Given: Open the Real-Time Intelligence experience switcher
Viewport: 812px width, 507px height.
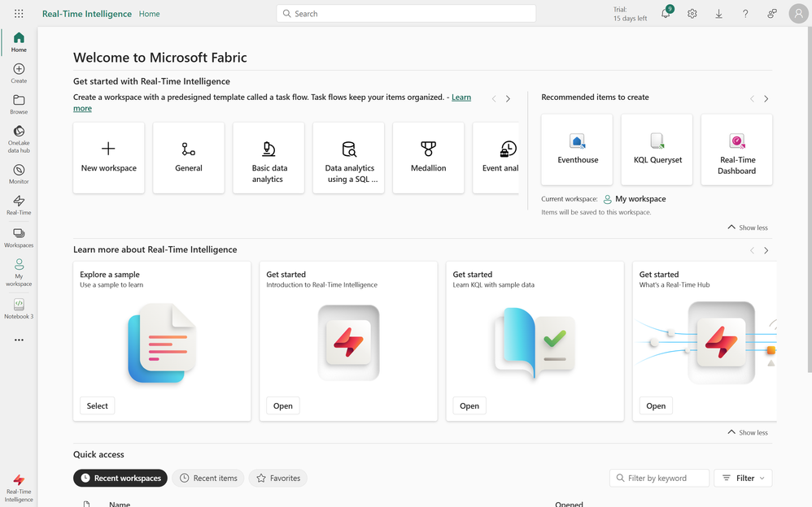Looking at the screenshot, I should click(19, 487).
